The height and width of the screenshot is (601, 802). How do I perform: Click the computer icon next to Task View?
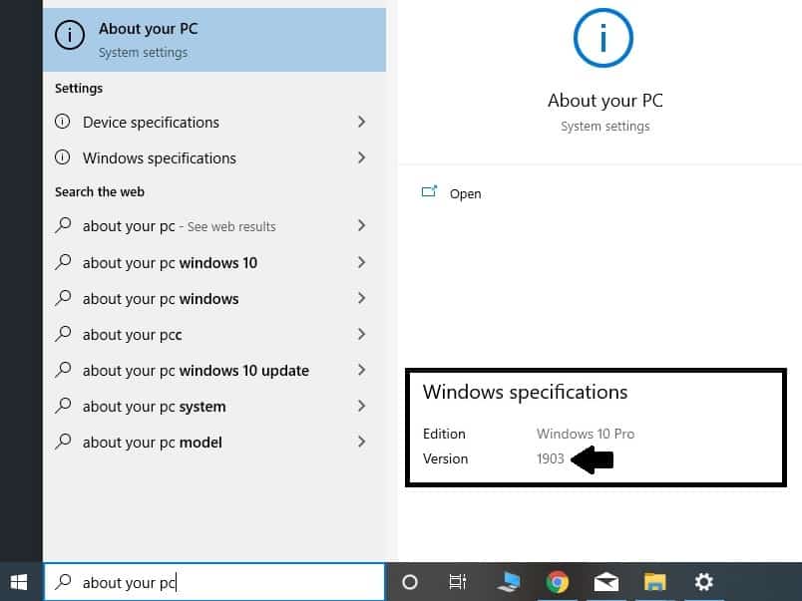click(508, 582)
